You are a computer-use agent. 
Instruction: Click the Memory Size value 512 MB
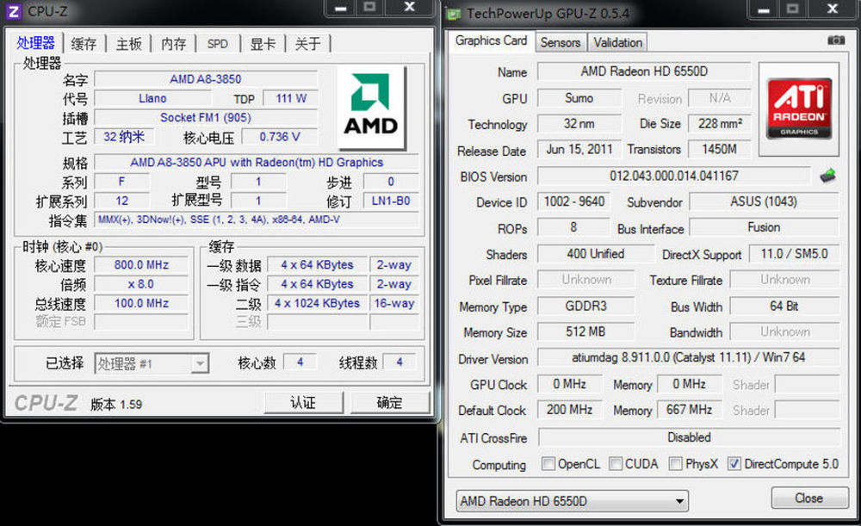(x=585, y=331)
